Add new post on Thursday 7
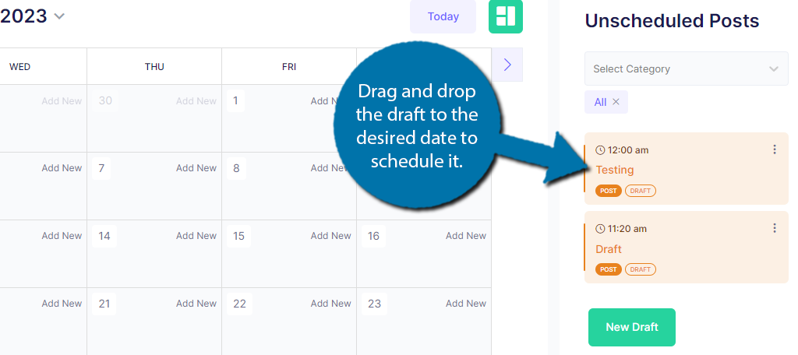798x355 pixels. pos(196,168)
